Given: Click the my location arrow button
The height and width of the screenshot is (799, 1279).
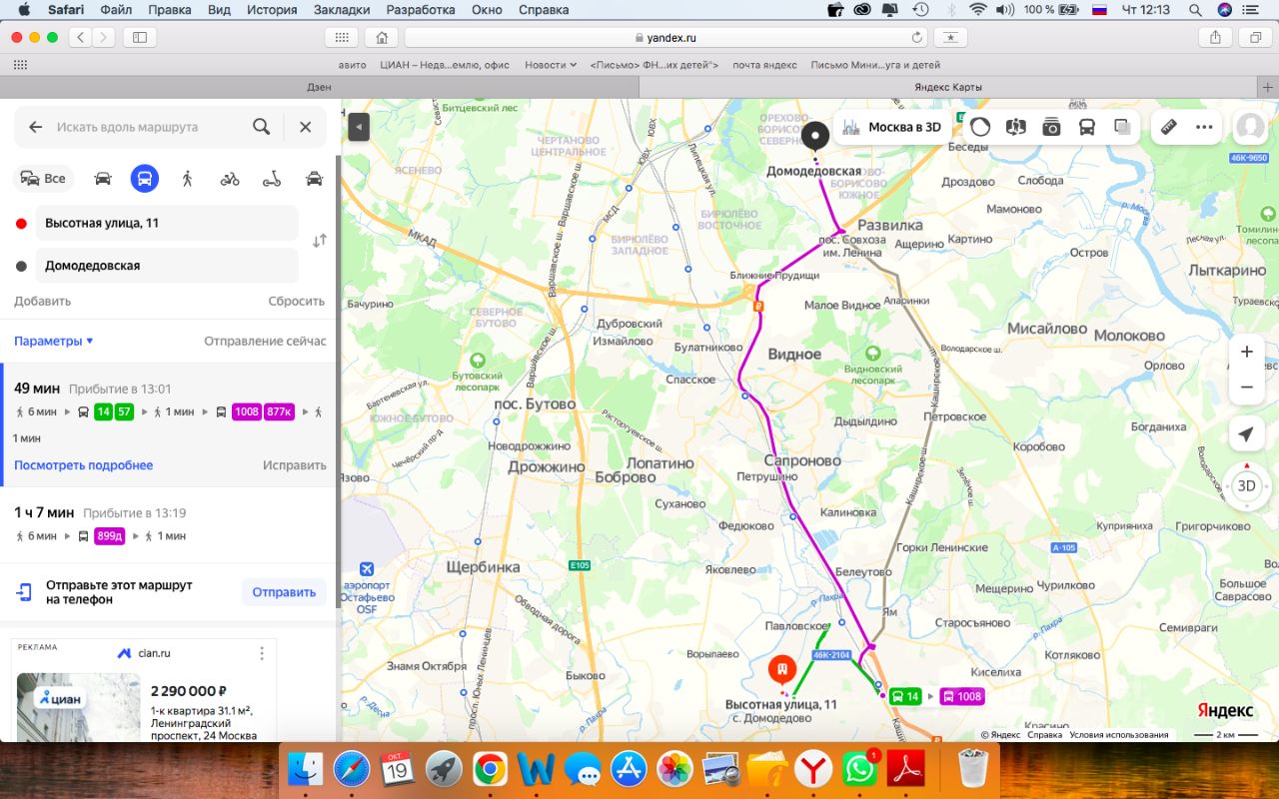Looking at the screenshot, I should point(1246,434).
